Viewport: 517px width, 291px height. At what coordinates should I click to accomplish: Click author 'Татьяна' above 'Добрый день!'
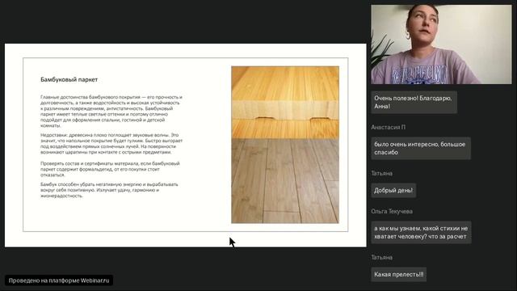[381, 173]
